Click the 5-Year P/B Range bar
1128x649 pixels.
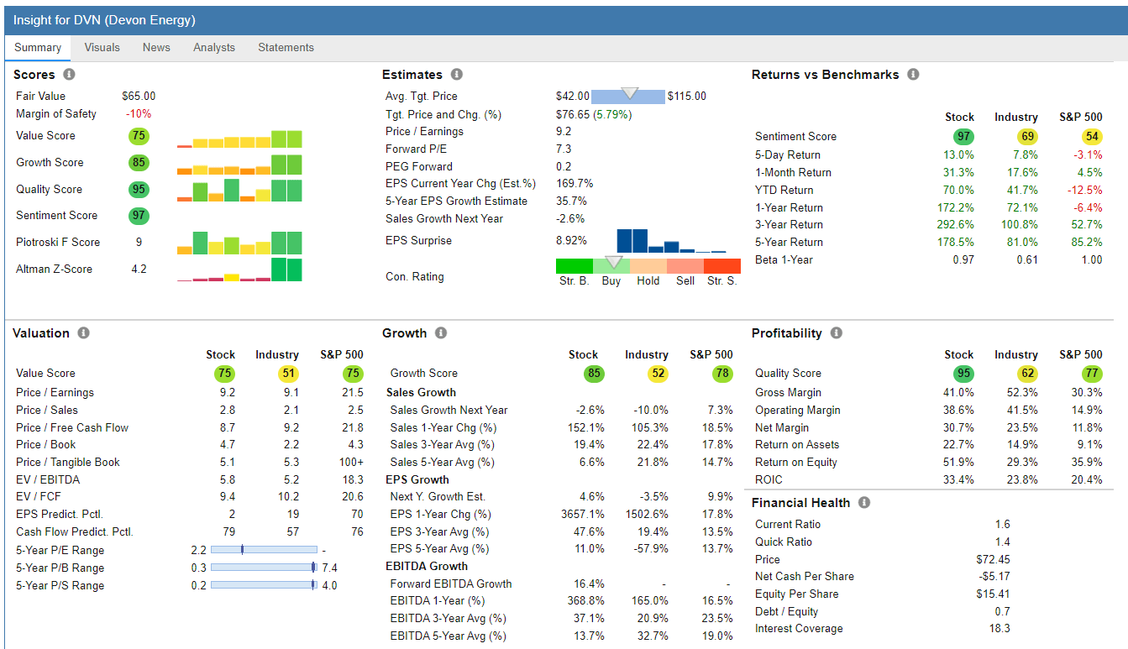263,568
